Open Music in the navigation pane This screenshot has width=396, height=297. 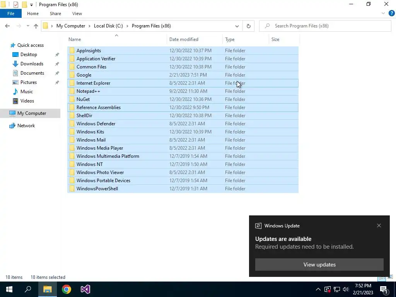click(x=27, y=92)
